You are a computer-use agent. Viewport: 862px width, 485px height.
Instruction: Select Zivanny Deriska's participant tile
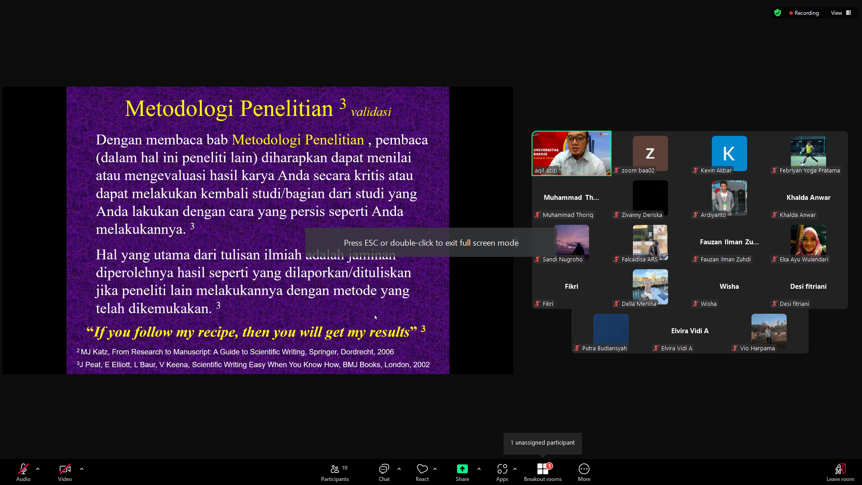pos(651,198)
